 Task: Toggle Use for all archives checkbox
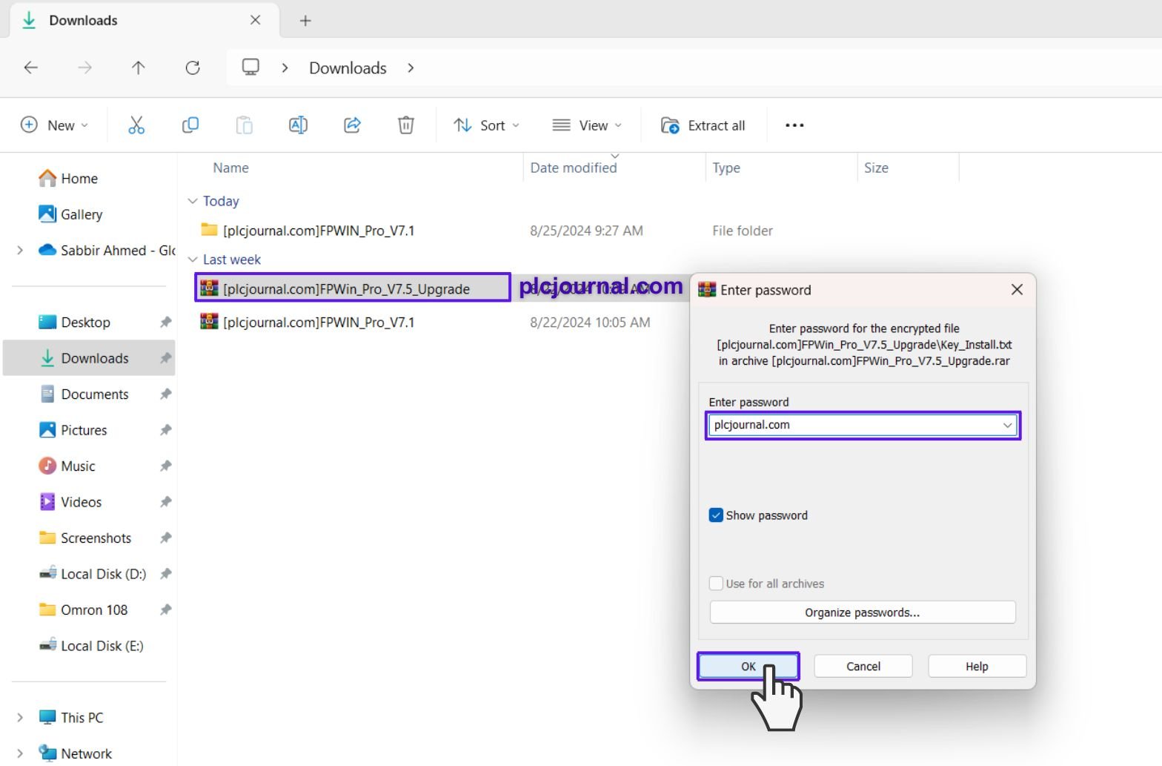coord(716,584)
